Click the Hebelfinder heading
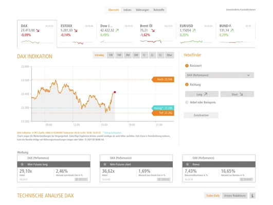 point(192,55)
